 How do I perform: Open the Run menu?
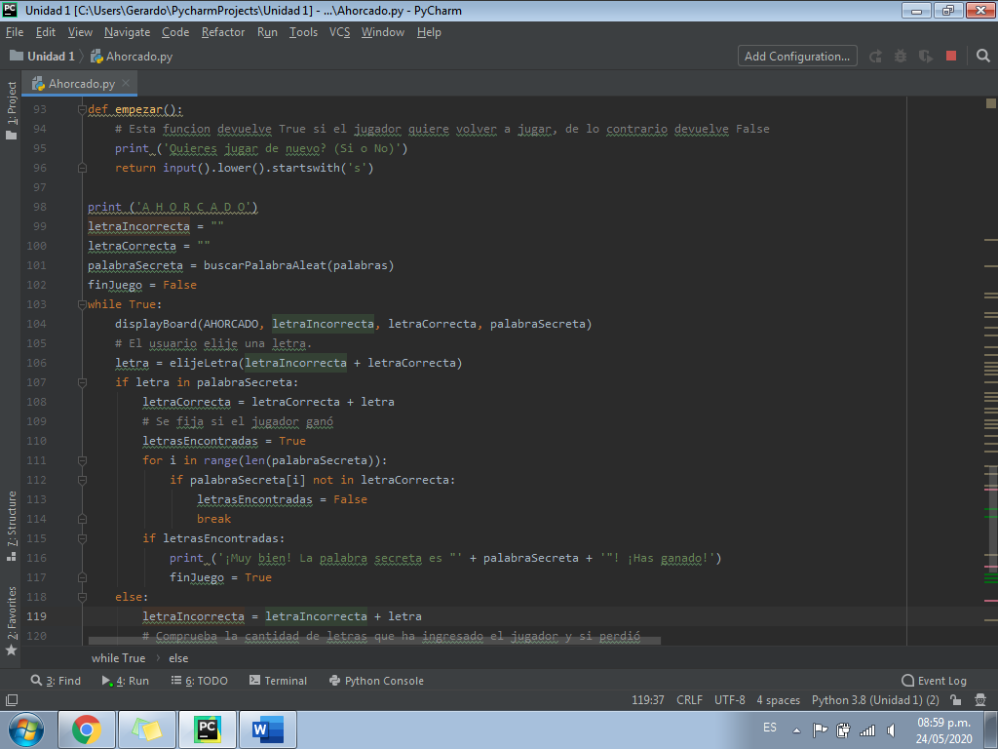(267, 32)
